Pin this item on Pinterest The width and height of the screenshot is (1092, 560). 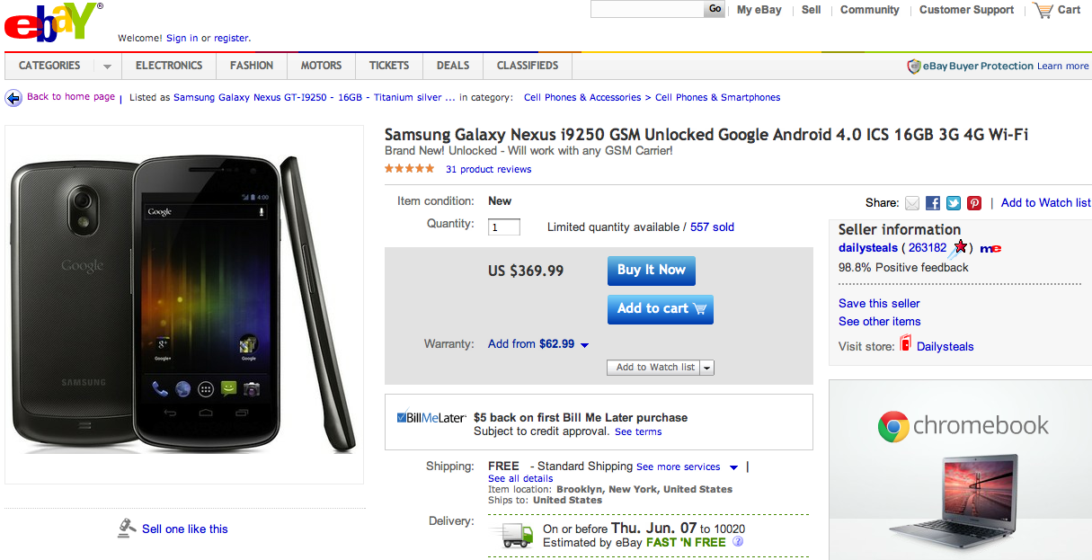(974, 203)
